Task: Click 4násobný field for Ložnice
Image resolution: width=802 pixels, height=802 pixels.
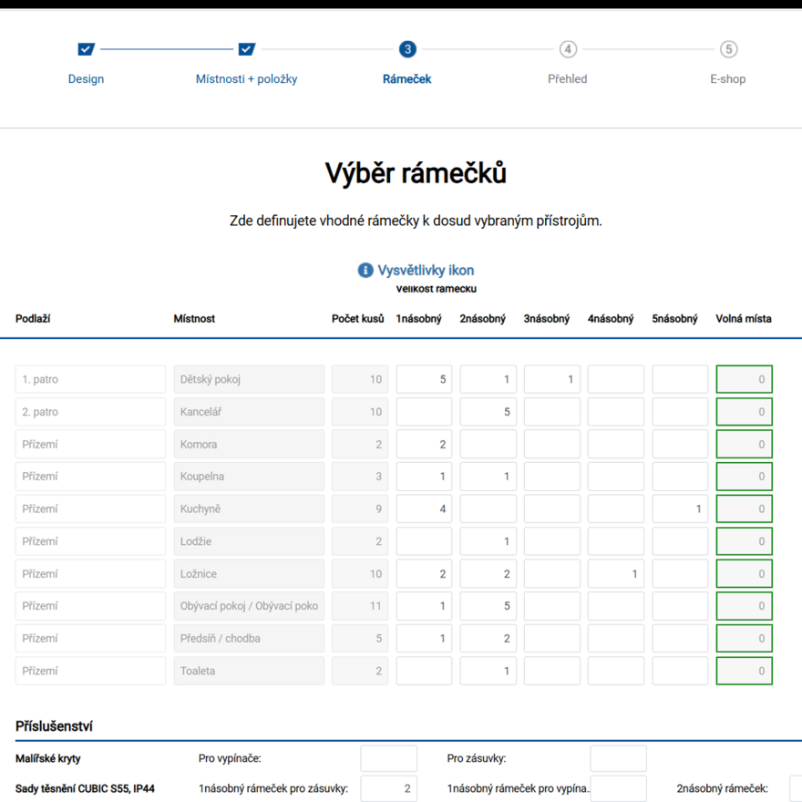Action: click(616, 574)
